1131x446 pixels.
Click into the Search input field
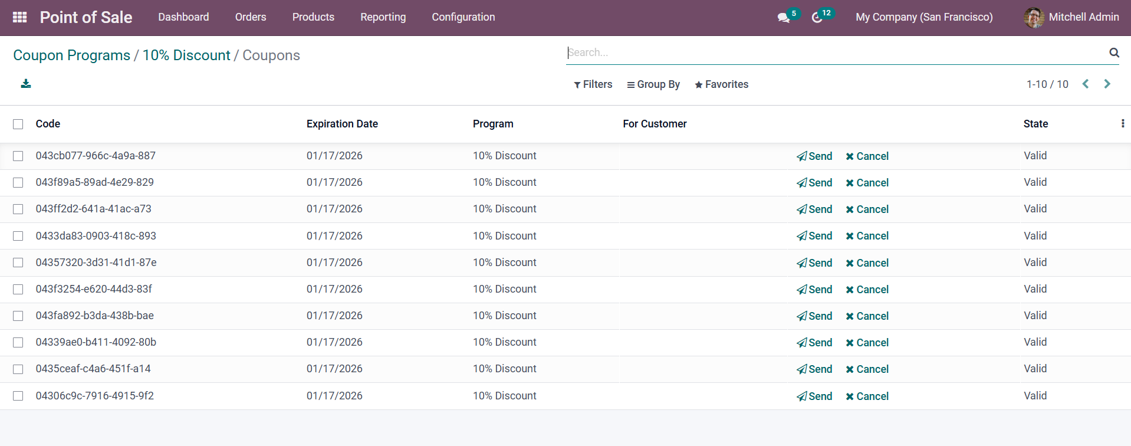[834, 53]
